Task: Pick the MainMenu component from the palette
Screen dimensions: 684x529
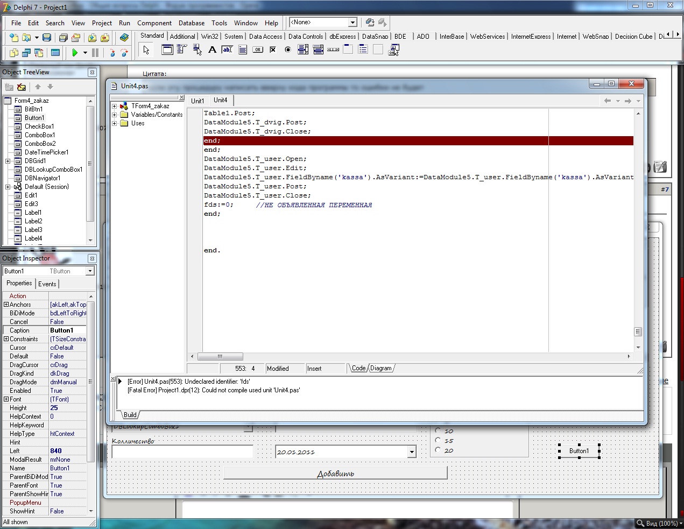Action: [x=182, y=50]
